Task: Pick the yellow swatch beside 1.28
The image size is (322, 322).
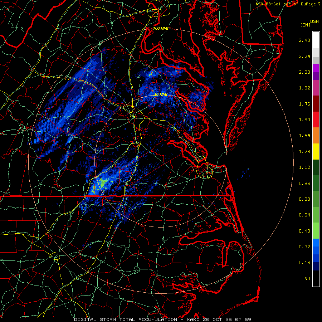Action: [316, 151]
